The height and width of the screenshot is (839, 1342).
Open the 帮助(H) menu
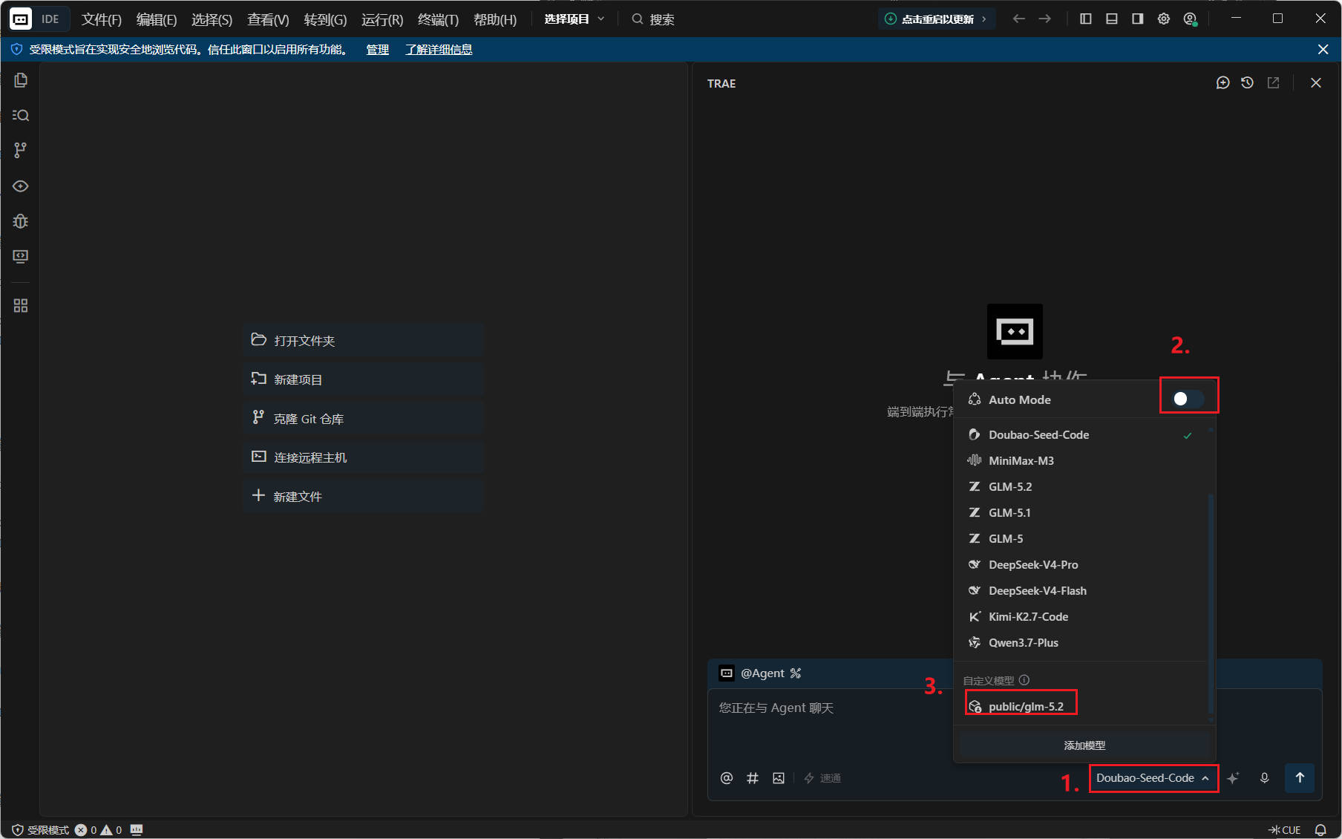pyautogui.click(x=495, y=19)
